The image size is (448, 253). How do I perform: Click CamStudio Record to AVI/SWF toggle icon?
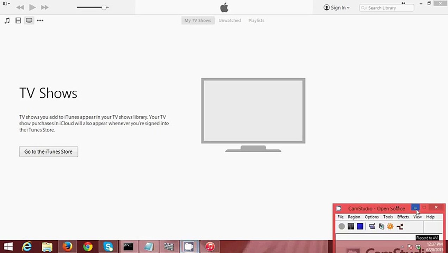click(x=400, y=226)
